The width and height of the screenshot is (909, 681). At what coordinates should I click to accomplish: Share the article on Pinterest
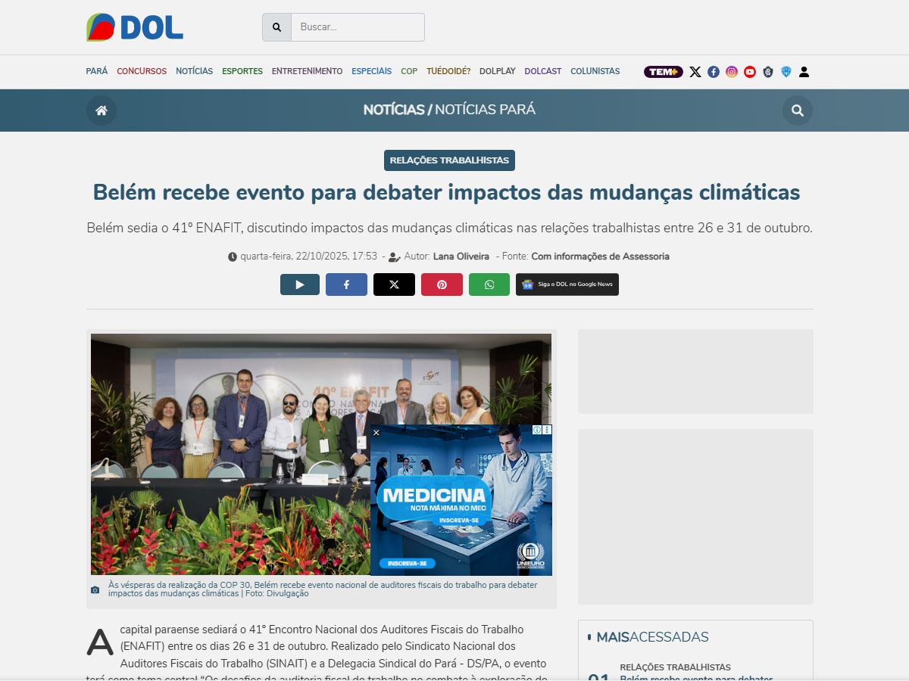(442, 285)
